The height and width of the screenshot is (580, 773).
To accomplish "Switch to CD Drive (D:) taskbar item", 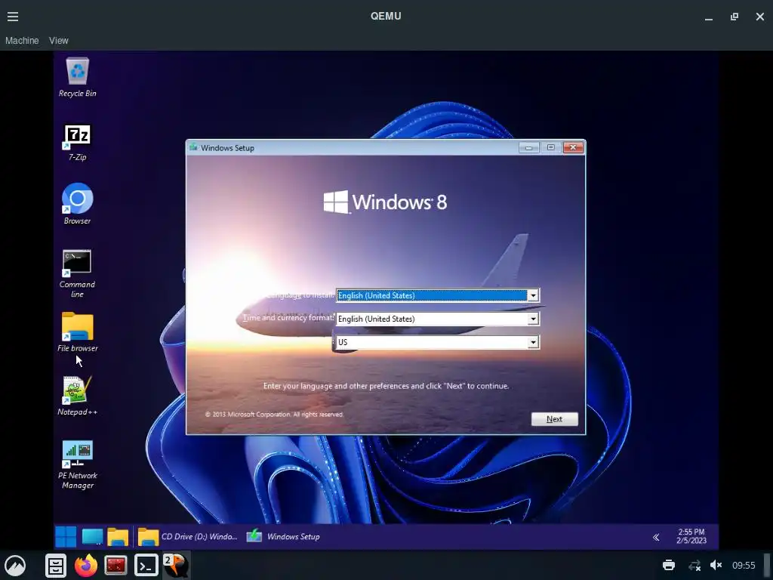I will point(187,537).
